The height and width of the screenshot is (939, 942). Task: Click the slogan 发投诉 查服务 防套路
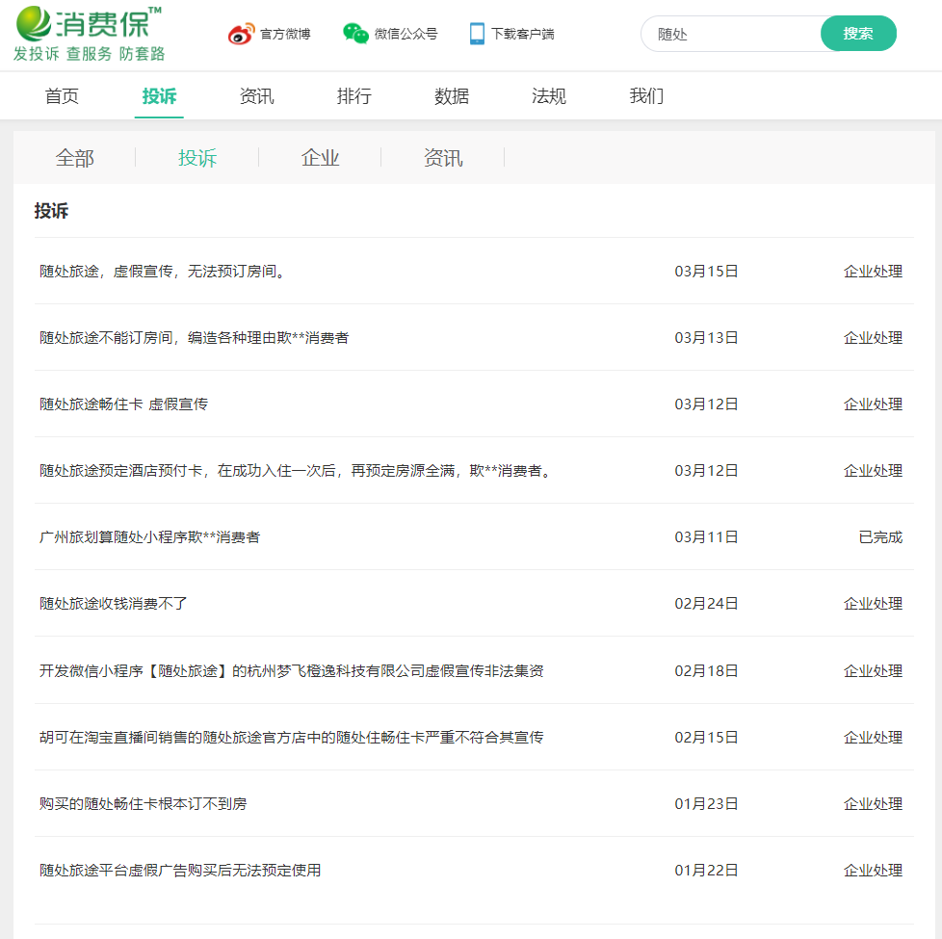(89, 54)
